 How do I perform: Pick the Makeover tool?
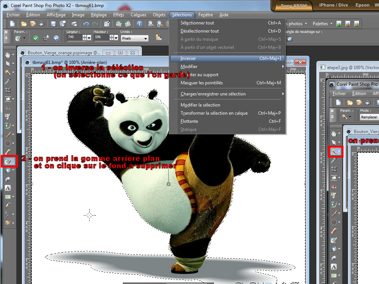click(x=8, y=116)
